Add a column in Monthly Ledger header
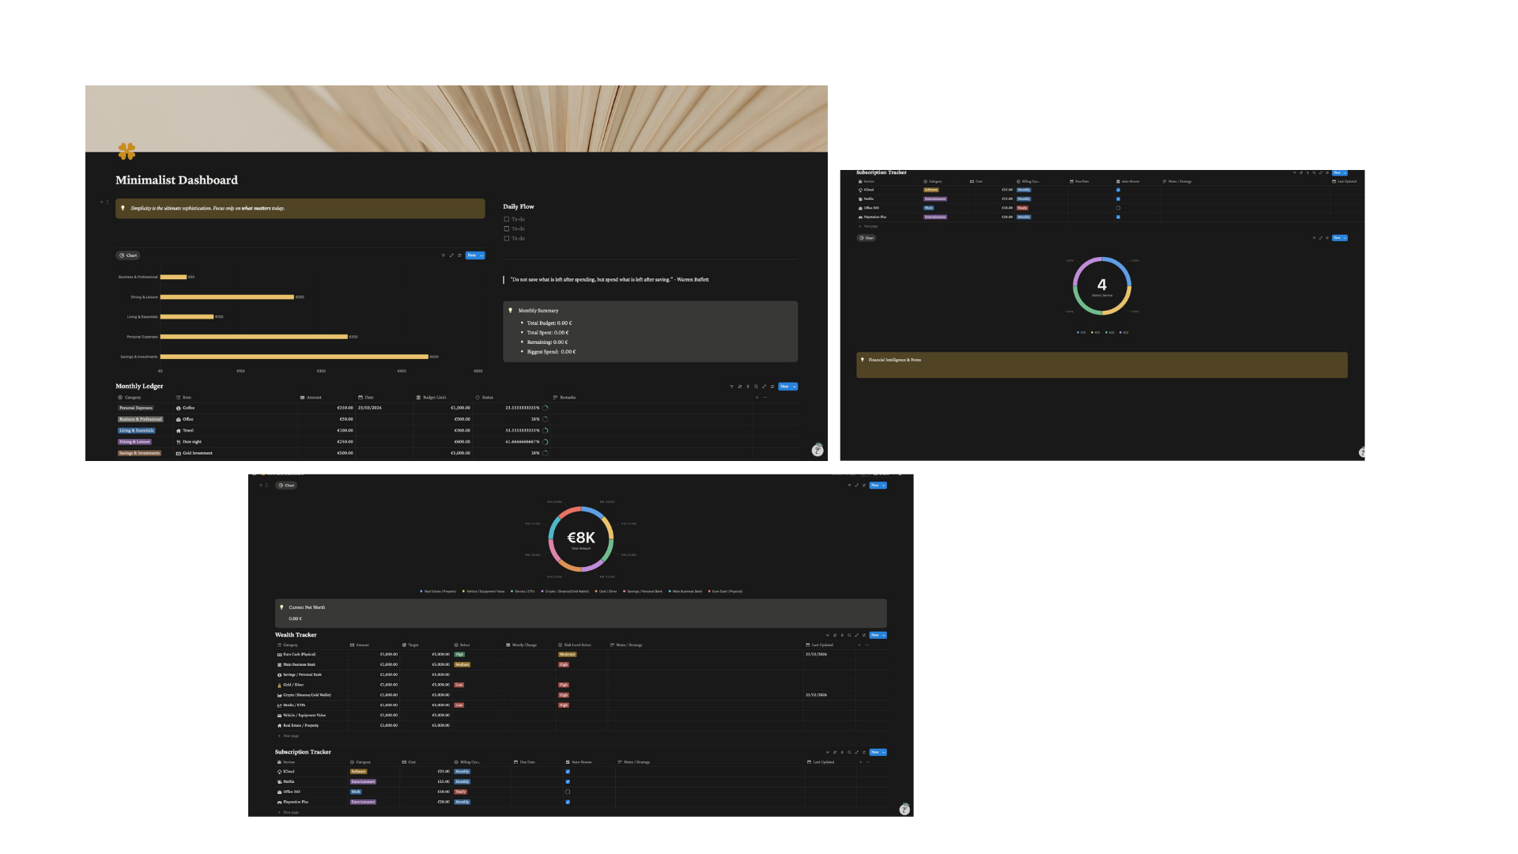The height and width of the screenshot is (854, 1518). (757, 397)
